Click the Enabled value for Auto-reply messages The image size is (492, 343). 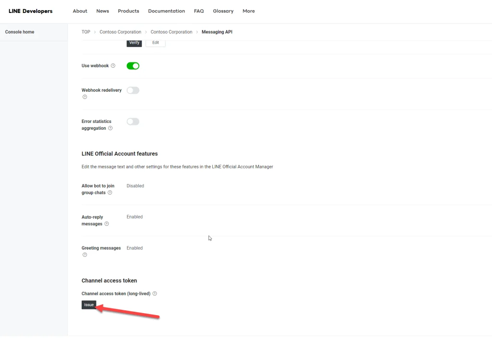click(135, 217)
